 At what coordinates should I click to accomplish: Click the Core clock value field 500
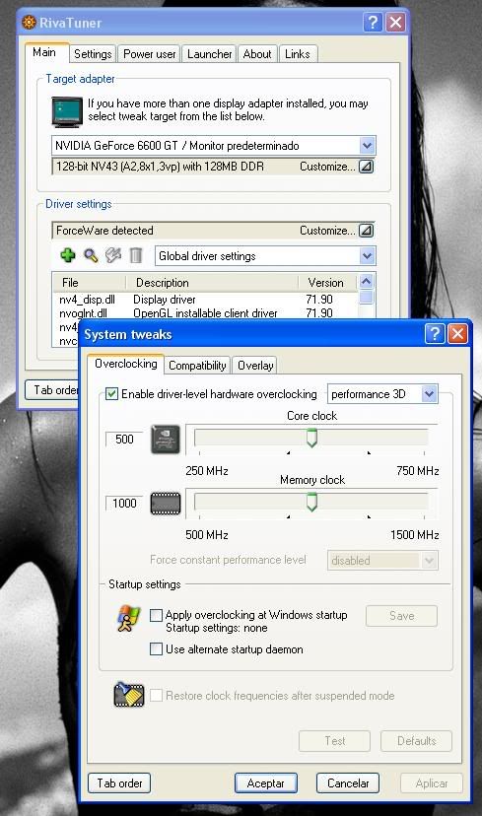click(124, 440)
